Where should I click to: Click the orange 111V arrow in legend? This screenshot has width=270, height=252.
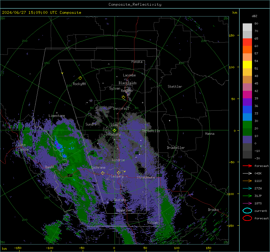[247, 181]
